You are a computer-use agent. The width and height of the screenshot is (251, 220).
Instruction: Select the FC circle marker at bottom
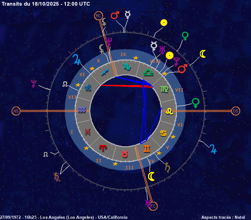(x=153, y=206)
